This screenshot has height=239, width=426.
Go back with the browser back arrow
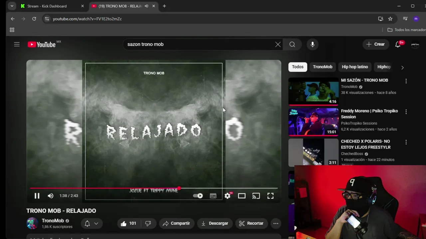(x=13, y=19)
